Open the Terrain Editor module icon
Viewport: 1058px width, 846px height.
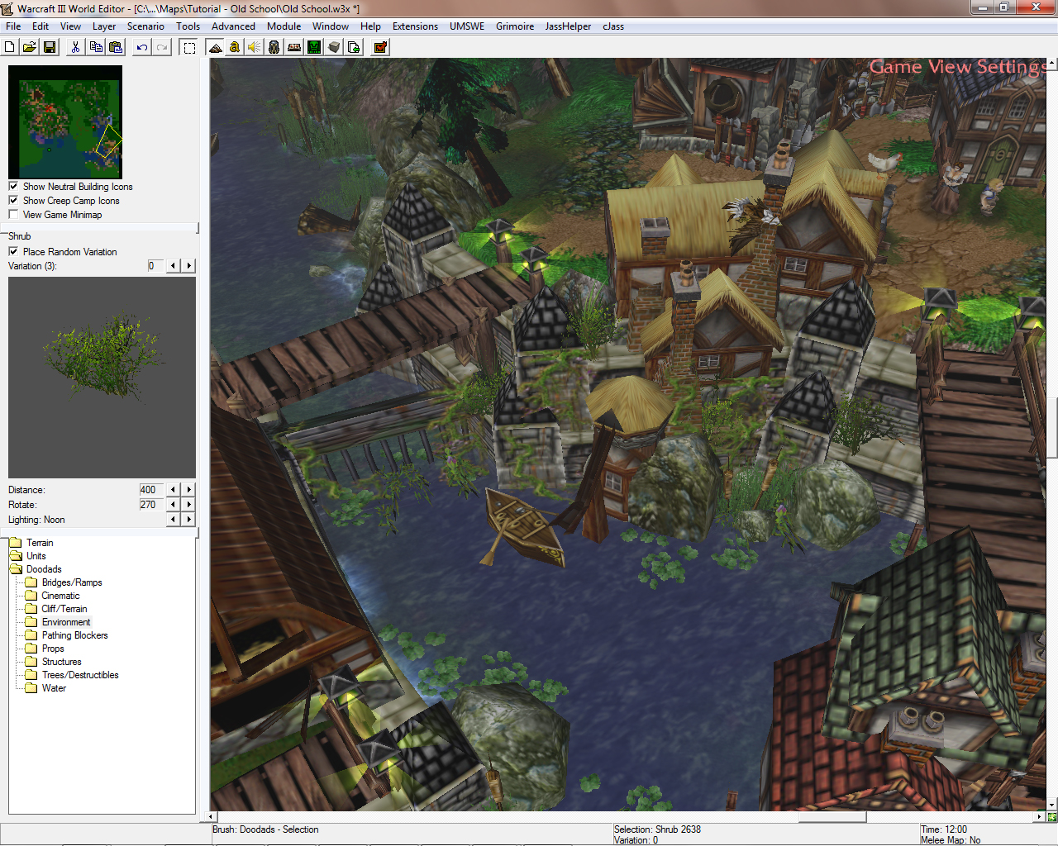coord(215,47)
